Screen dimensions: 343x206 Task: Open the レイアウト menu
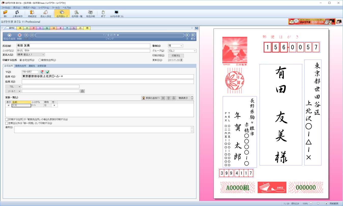44,8
